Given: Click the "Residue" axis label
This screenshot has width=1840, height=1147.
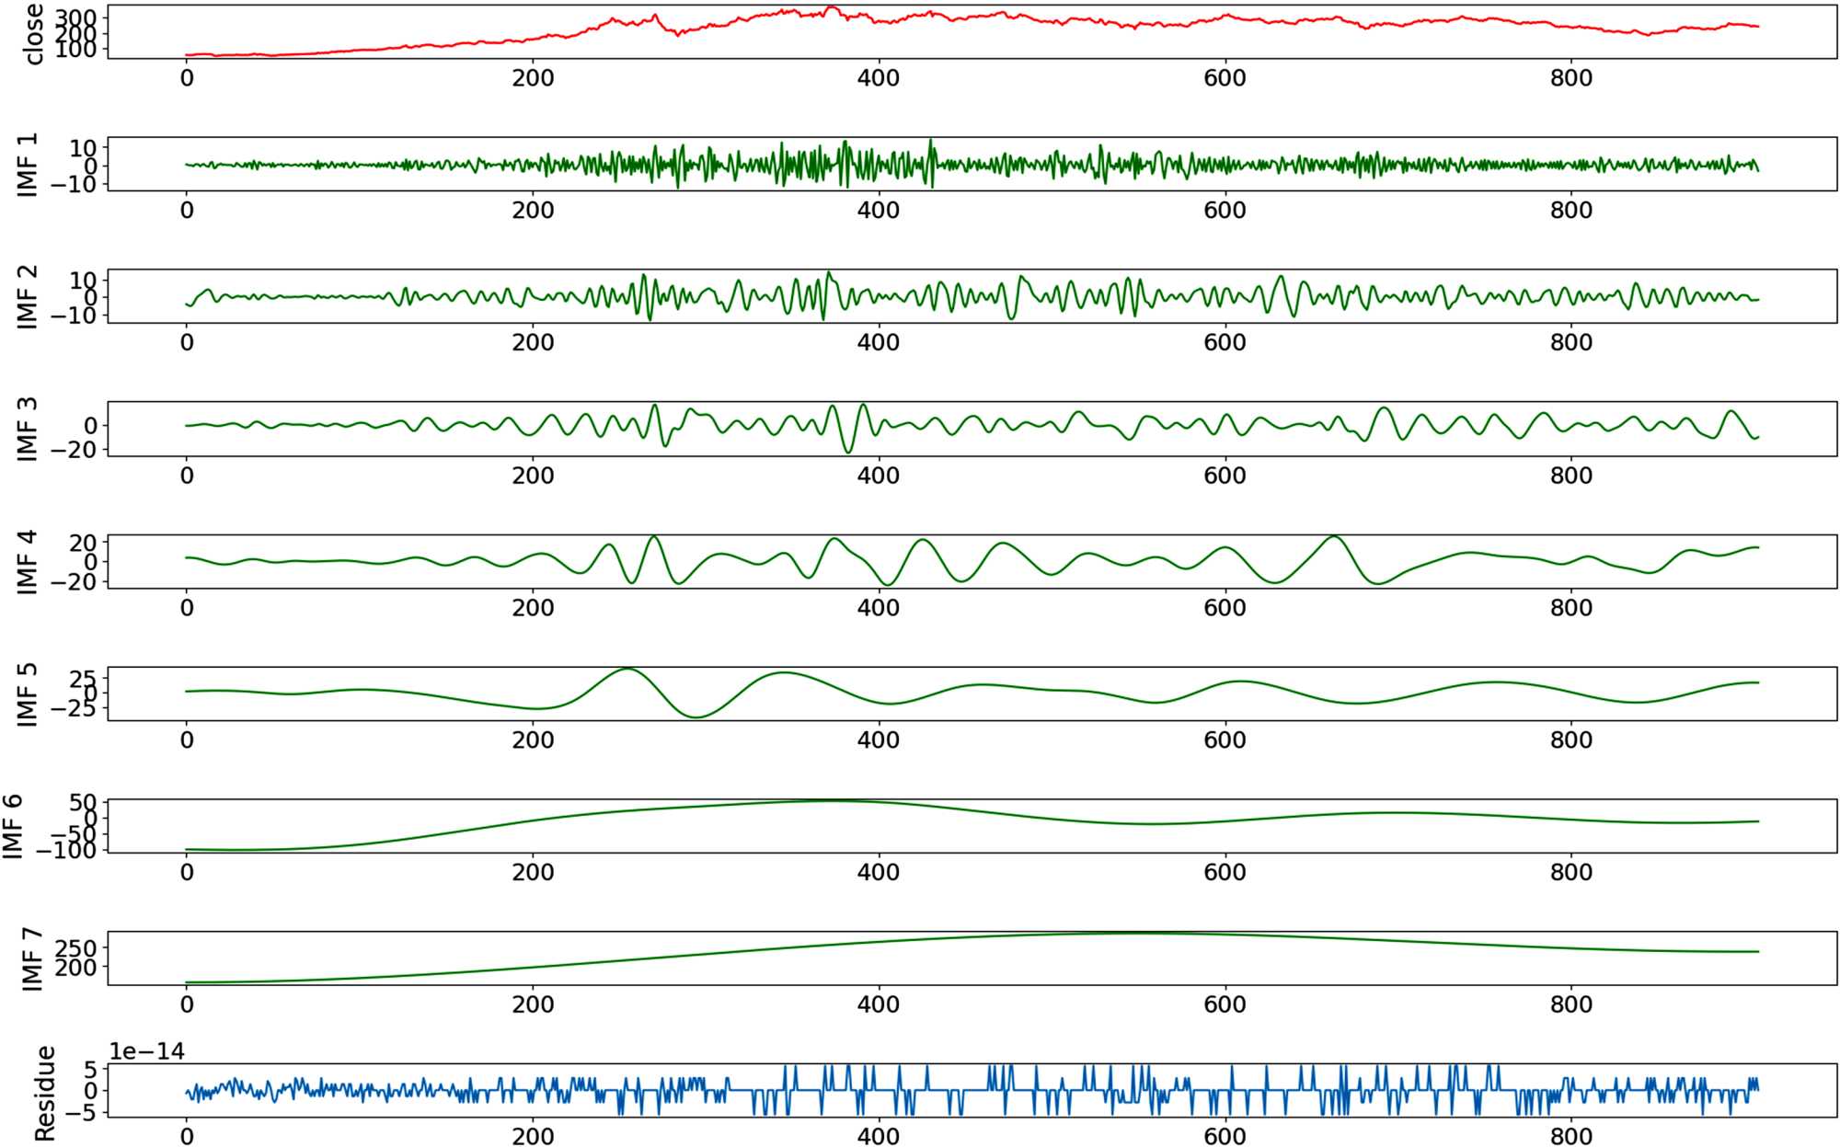Looking at the screenshot, I should click(44, 1093).
